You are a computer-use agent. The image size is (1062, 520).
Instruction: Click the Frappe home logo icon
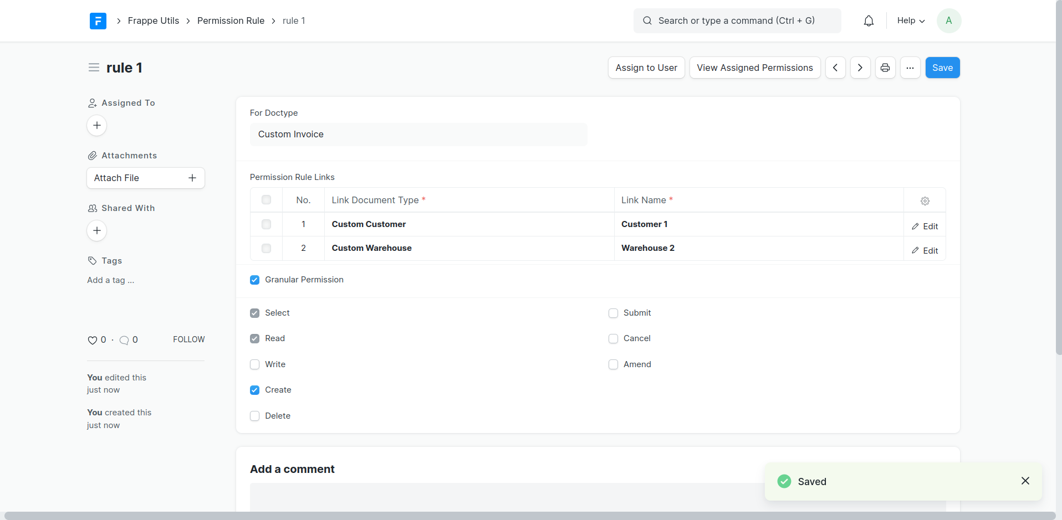tap(98, 21)
